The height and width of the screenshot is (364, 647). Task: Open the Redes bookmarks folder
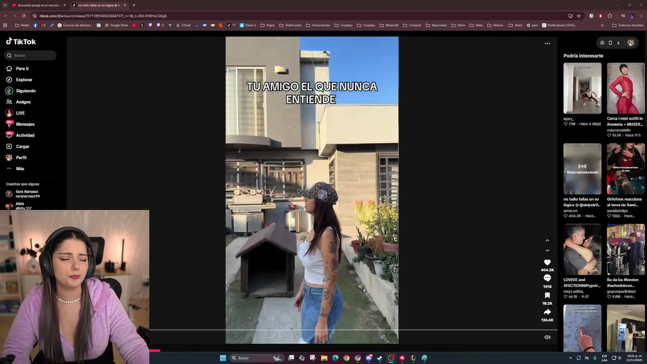click(22, 25)
